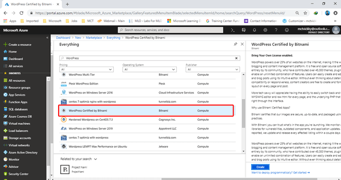Click the help question mark icon
Image resolution: width=341 pixels, height=180 pixels.
276,30
